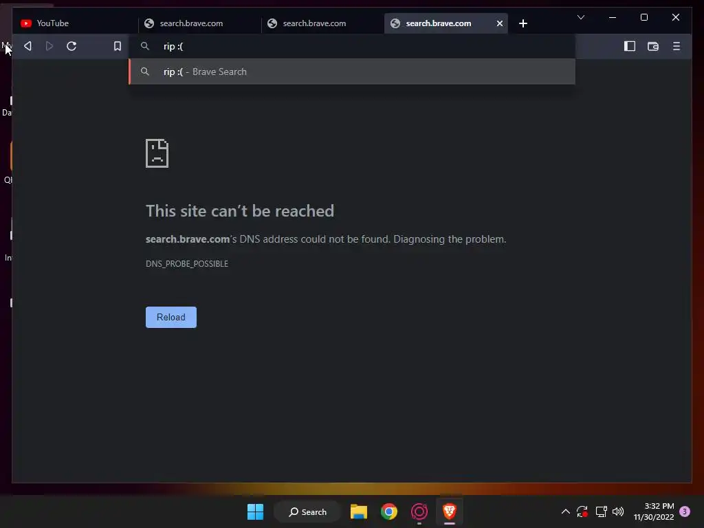The image size is (704, 528).
Task: Toggle the Brave sidebar panel
Action: [x=630, y=46]
